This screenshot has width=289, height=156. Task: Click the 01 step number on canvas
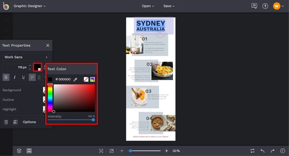click(144, 39)
